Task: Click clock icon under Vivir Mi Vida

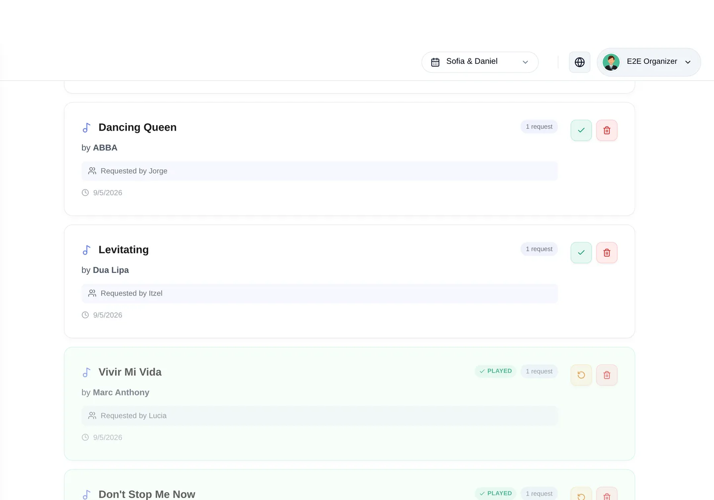Action: pos(85,437)
